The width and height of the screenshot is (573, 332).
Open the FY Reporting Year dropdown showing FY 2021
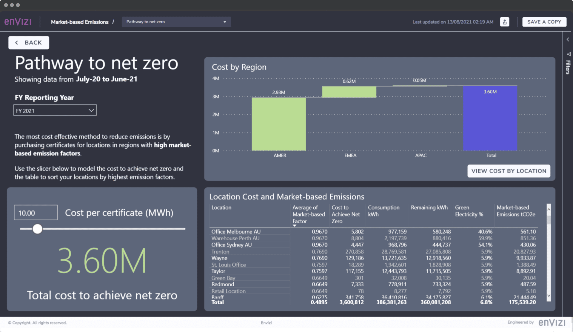(x=55, y=110)
